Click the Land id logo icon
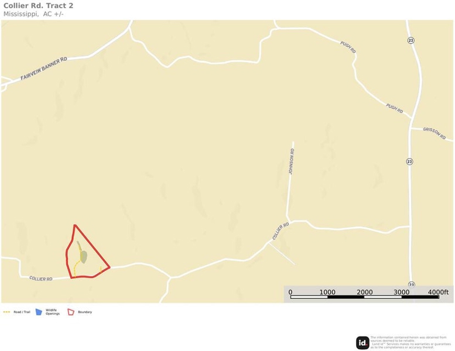Viewport: 455px width, 351px height. (362, 343)
